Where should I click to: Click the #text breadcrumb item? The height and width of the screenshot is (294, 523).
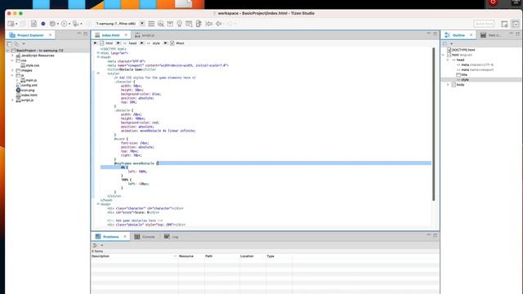(x=177, y=43)
